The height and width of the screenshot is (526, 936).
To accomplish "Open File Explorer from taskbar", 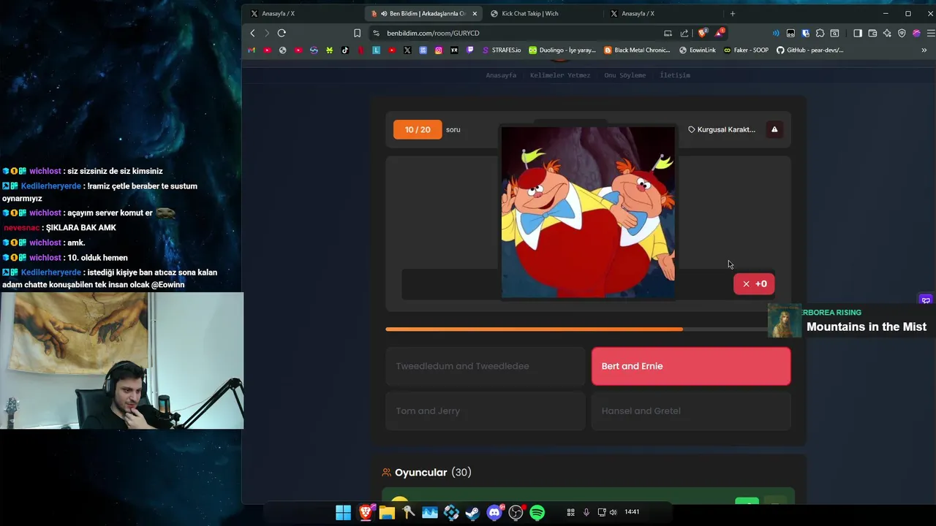I will click(x=387, y=513).
